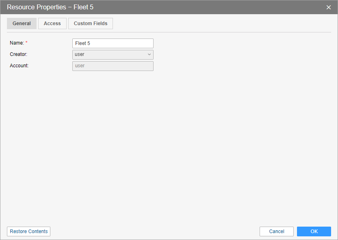Click the Creator label text
Viewport: 338px width, 240px height.
pos(18,54)
